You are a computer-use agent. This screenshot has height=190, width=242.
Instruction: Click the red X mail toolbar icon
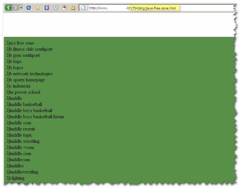click(64, 8)
